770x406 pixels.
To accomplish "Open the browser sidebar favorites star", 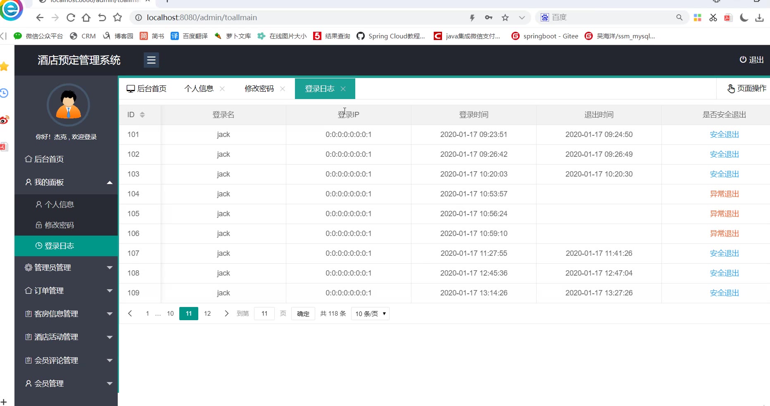I will [4, 66].
